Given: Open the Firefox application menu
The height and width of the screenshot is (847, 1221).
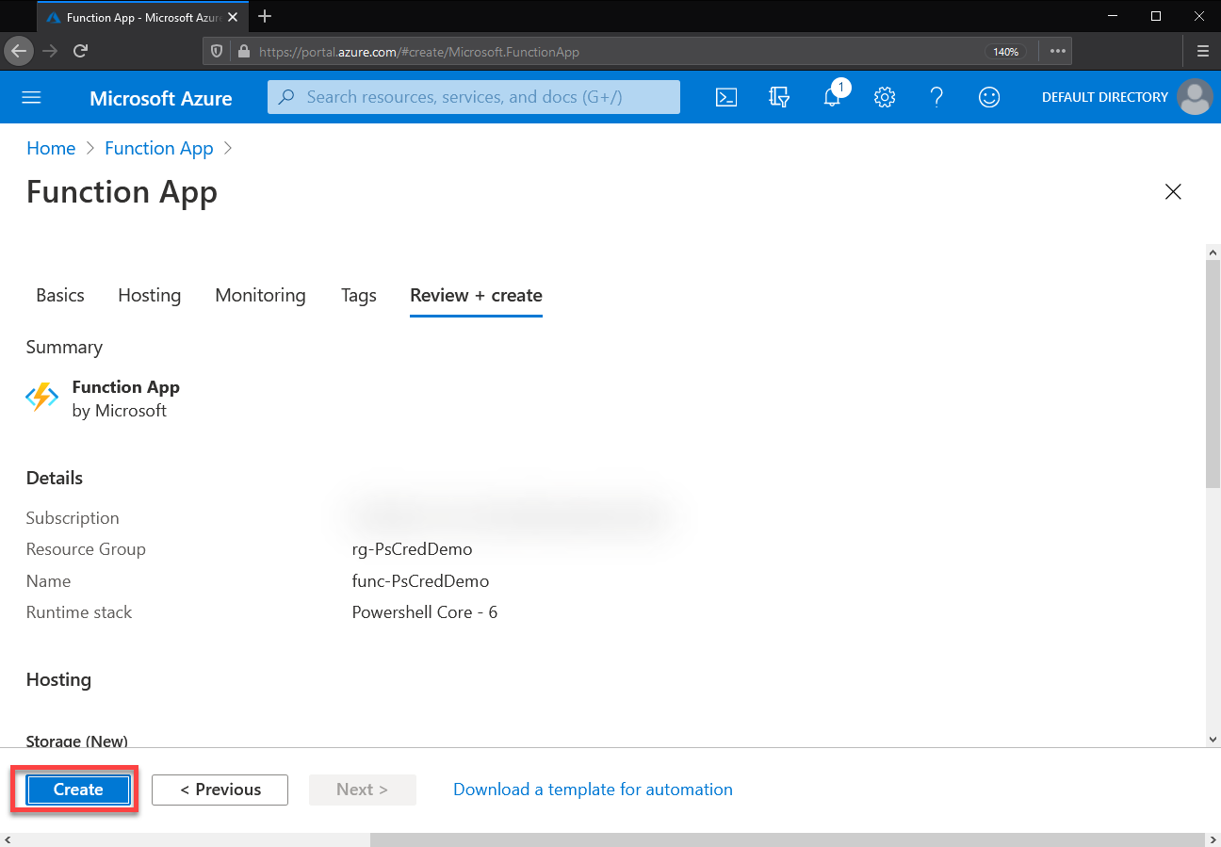Looking at the screenshot, I should 1203,51.
